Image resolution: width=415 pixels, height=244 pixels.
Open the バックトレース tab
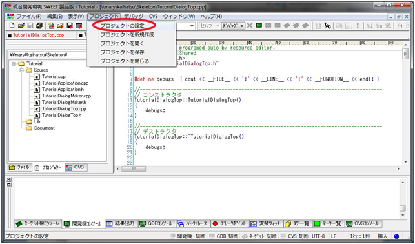coord(193,223)
